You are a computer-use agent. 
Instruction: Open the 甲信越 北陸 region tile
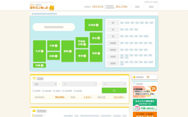coord(82,43)
